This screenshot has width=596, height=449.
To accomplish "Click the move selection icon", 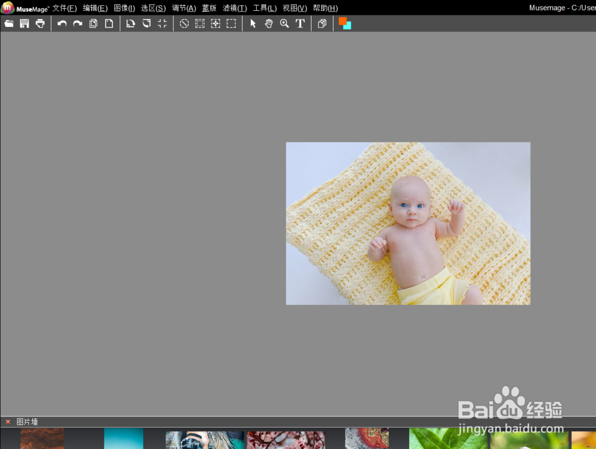I will [x=216, y=24].
